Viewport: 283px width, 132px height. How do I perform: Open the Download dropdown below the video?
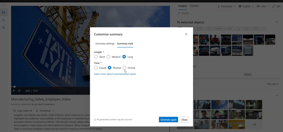tap(45, 111)
